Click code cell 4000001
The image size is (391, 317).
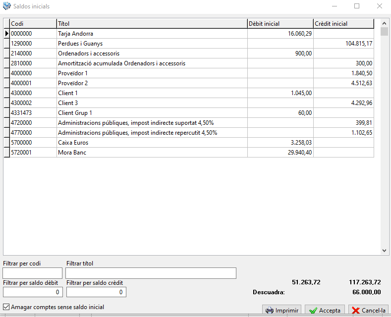(33, 83)
